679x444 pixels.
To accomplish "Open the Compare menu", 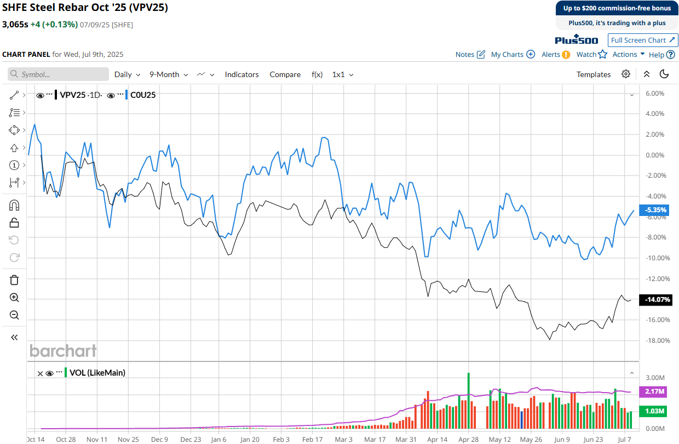I will coord(285,74).
